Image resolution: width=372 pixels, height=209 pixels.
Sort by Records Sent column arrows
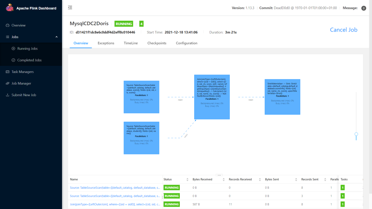click(325, 180)
